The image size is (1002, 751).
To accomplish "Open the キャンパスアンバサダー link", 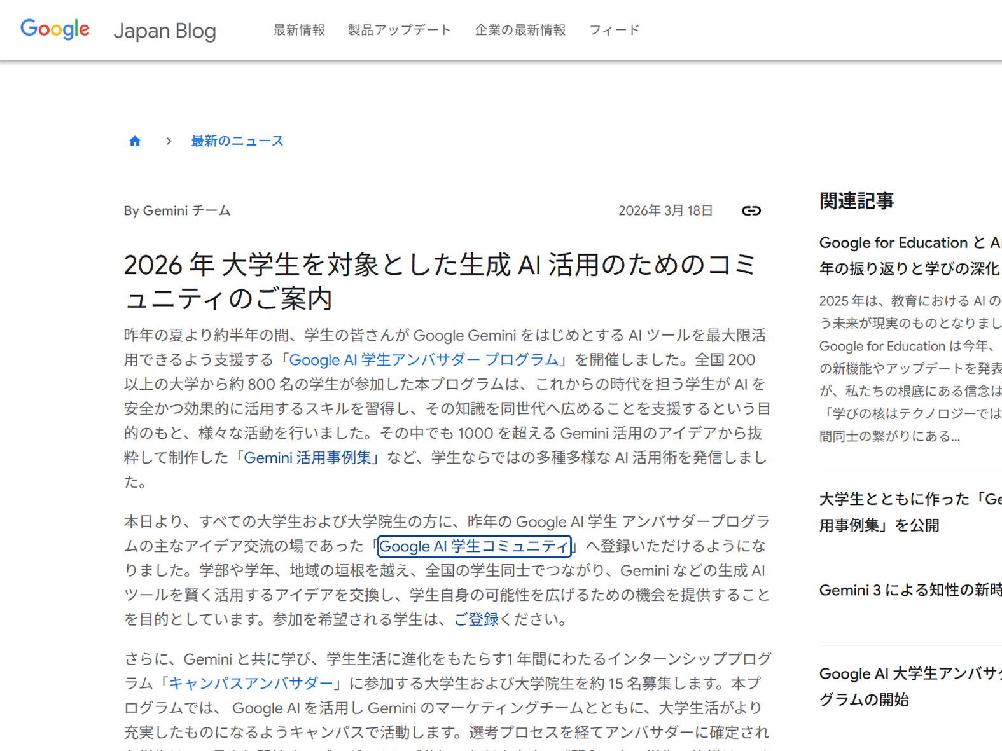I will [x=251, y=684].
